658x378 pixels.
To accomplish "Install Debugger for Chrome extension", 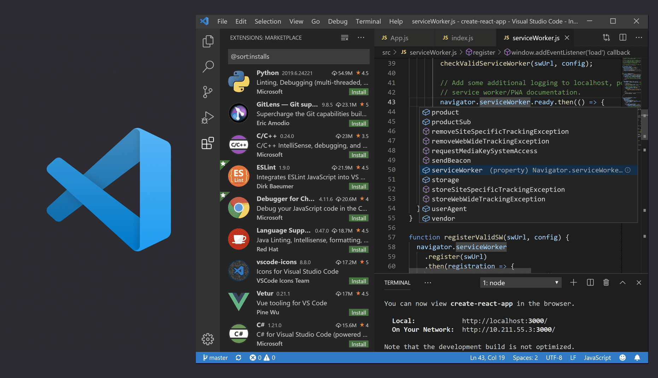I will (x=359, y=218).
